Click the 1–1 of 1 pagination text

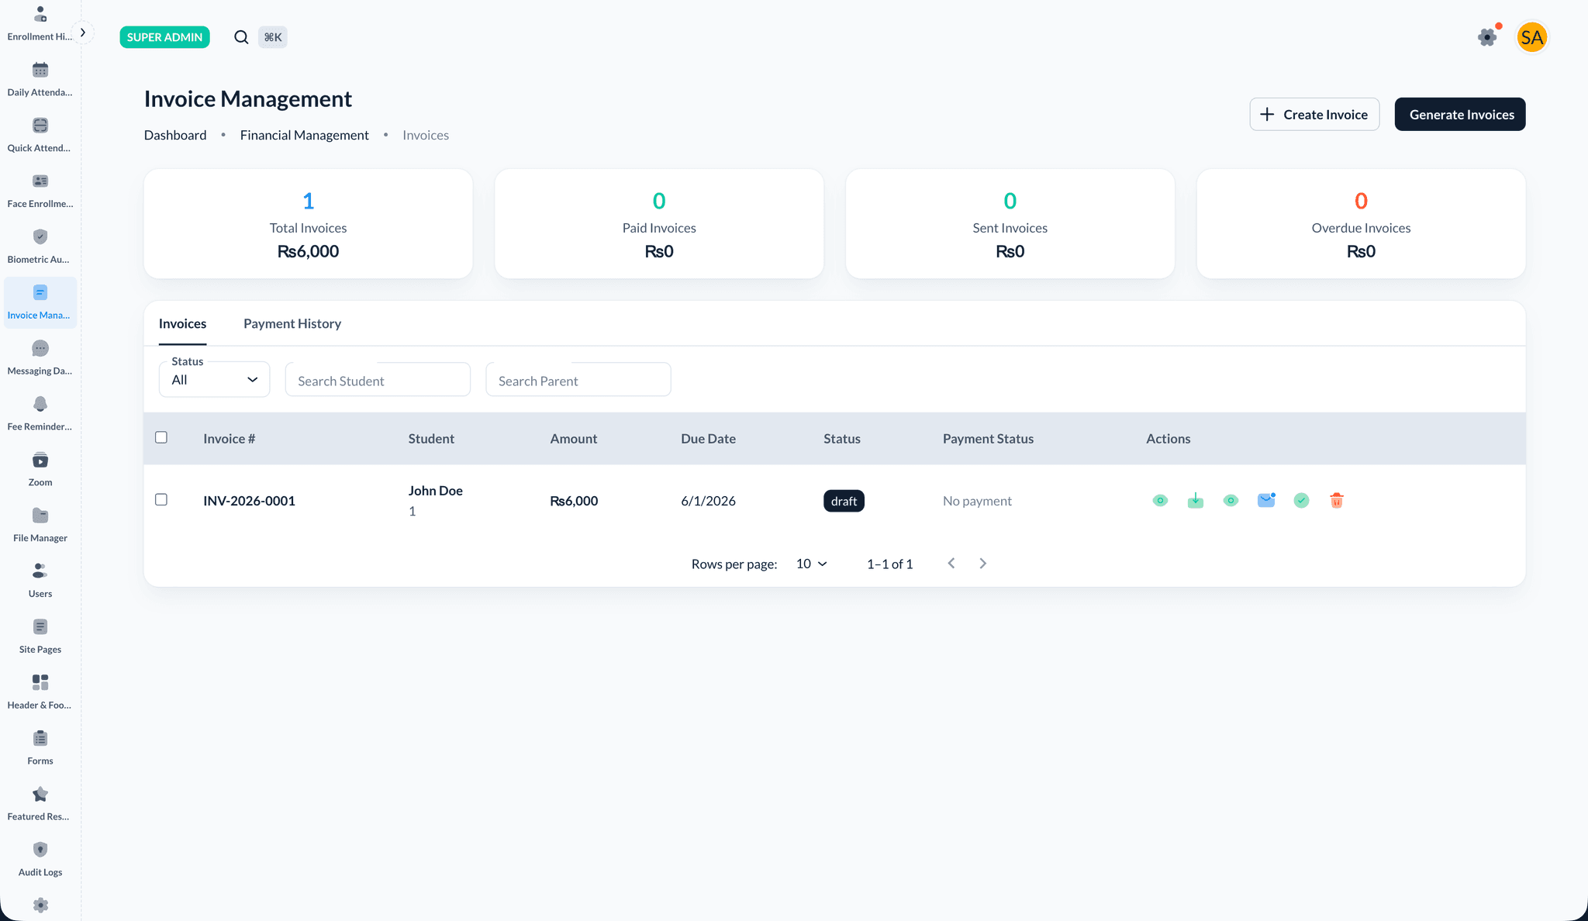(889, 564)
